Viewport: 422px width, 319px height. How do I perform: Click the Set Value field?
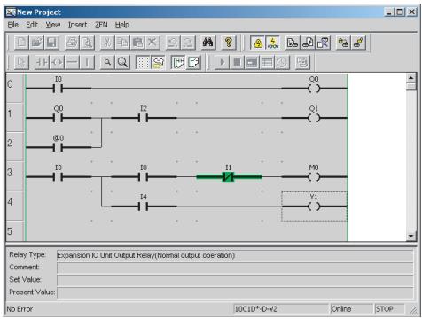tap(235, 280)
